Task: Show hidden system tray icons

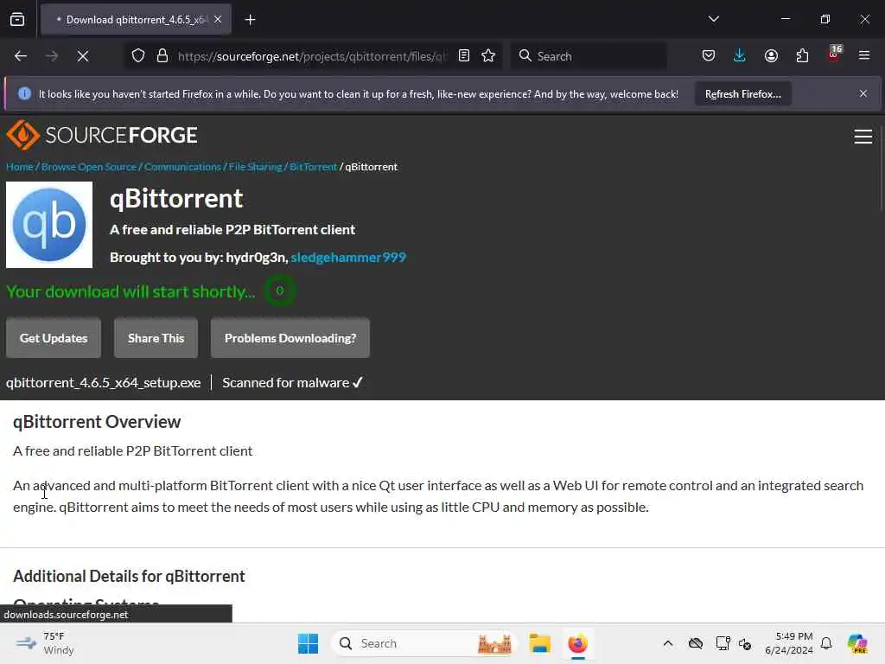Action: click(668, 643)
